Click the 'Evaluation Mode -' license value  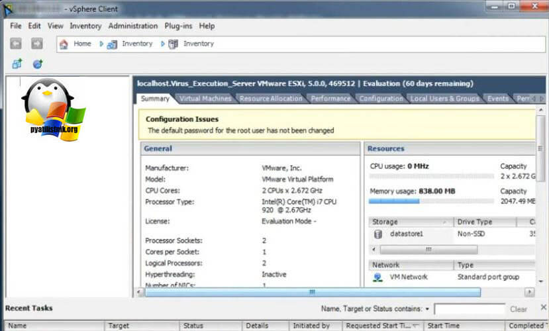tap(289, 222)
